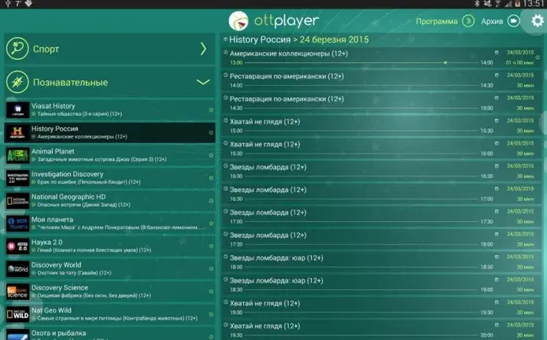Screen dimensions: 547x340
Task: Click the Discovery World channel logo
Action: pos(17,269)
